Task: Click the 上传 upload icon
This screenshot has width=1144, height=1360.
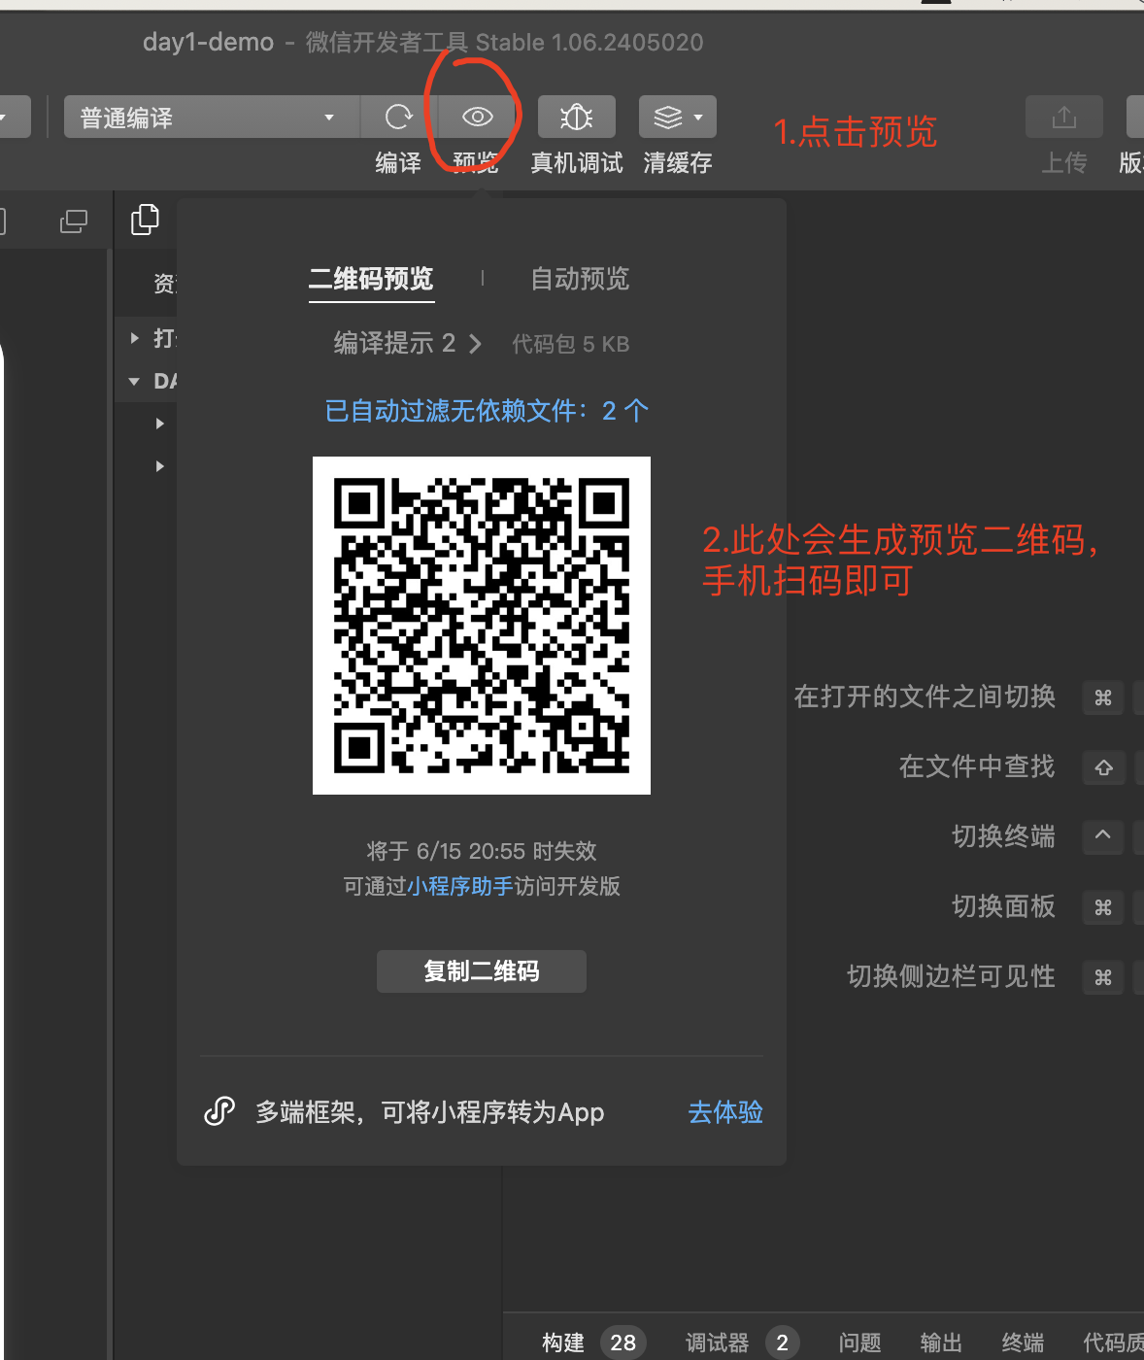Action: pos(1063,117)
